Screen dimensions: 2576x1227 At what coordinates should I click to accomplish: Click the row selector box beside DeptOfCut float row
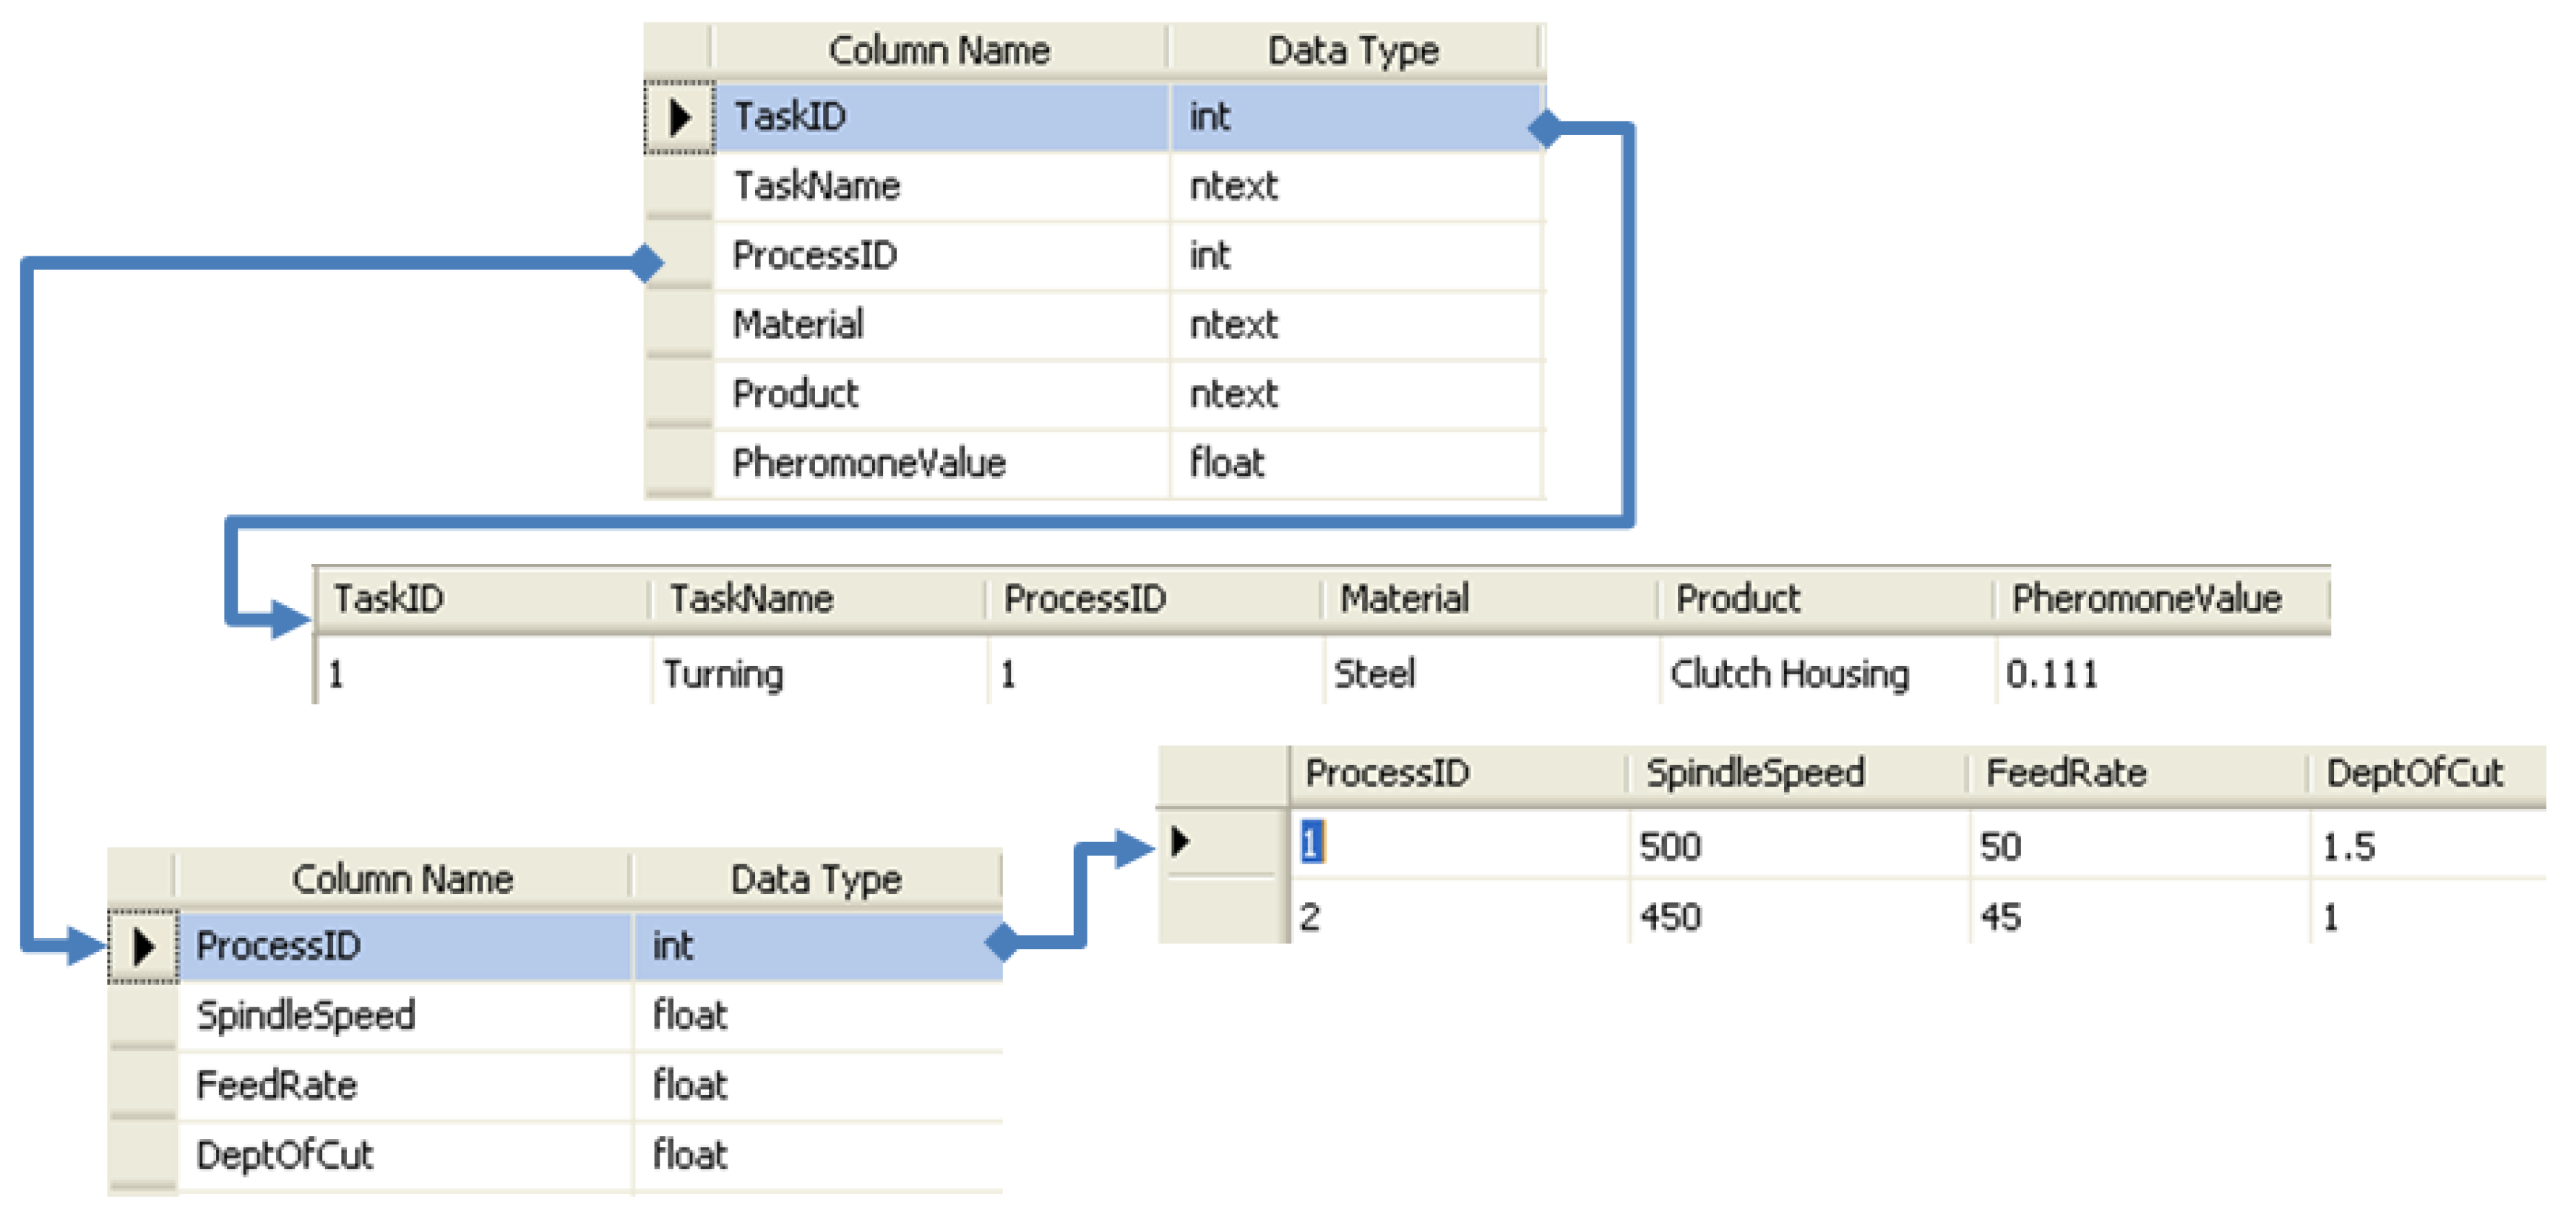tap(143, 1155)
